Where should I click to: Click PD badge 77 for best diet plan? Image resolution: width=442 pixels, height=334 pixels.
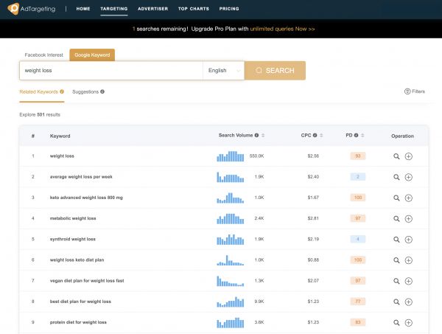click(x=358, y=302)
